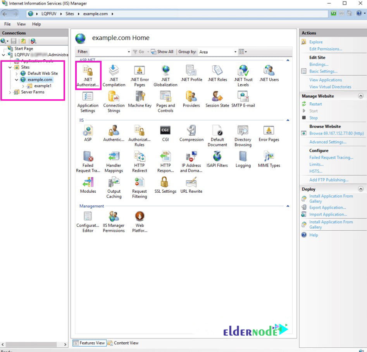Open Authorization Rules in IIS section

click(x=140, y=135)
